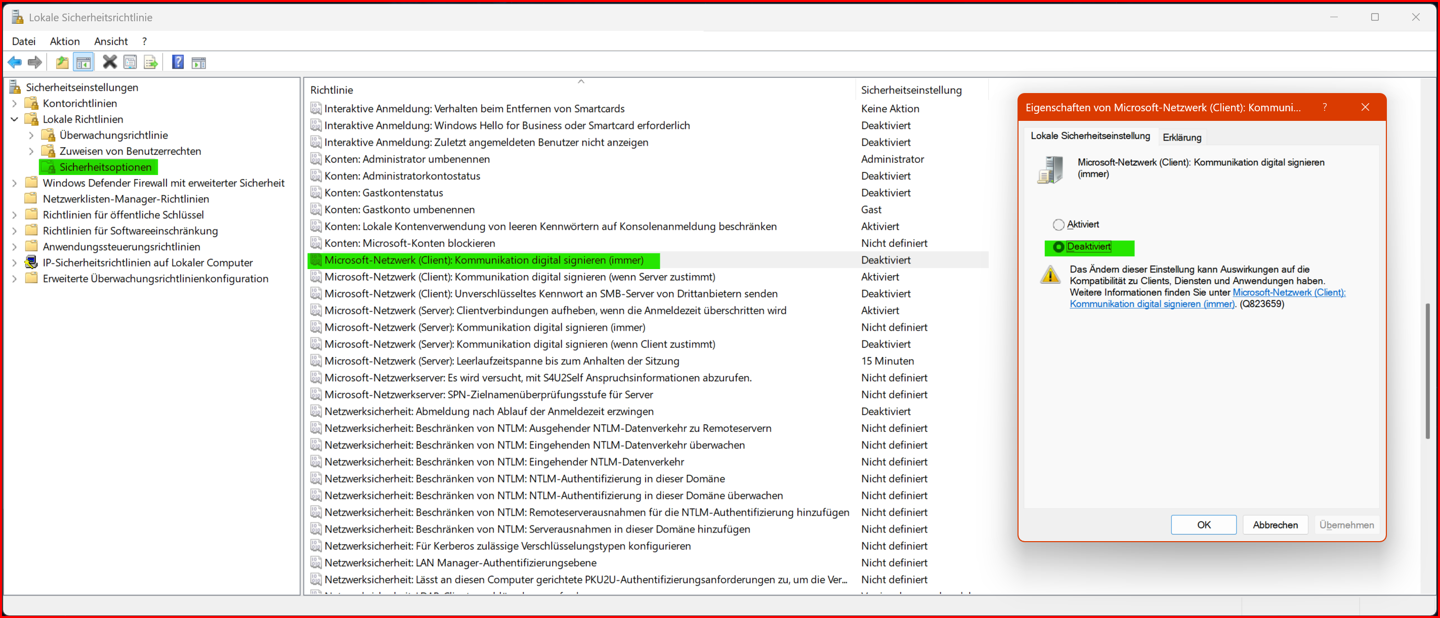Click the OK button in the dialog
Viewport: 1440px width, 618px height.
[x=1203, y=524]
